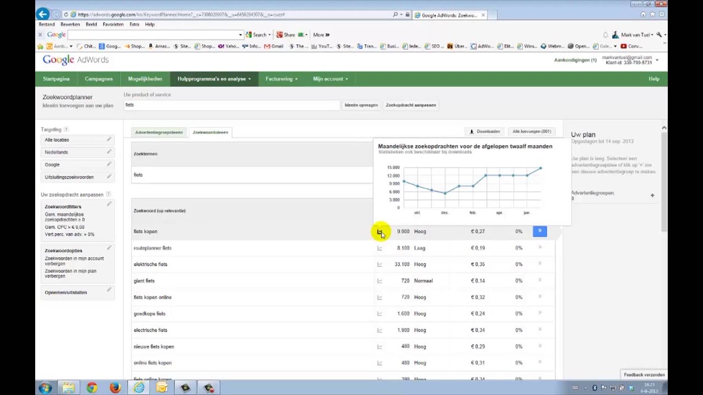
Task: Open the trend chart icon for nieuwe fiets kopen
Action: tap(380, 347)
